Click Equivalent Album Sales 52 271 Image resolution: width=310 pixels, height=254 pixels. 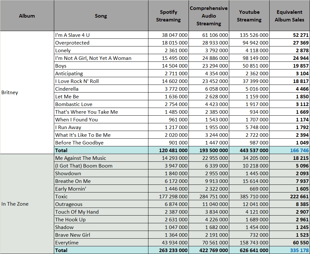tap(289, 35)
